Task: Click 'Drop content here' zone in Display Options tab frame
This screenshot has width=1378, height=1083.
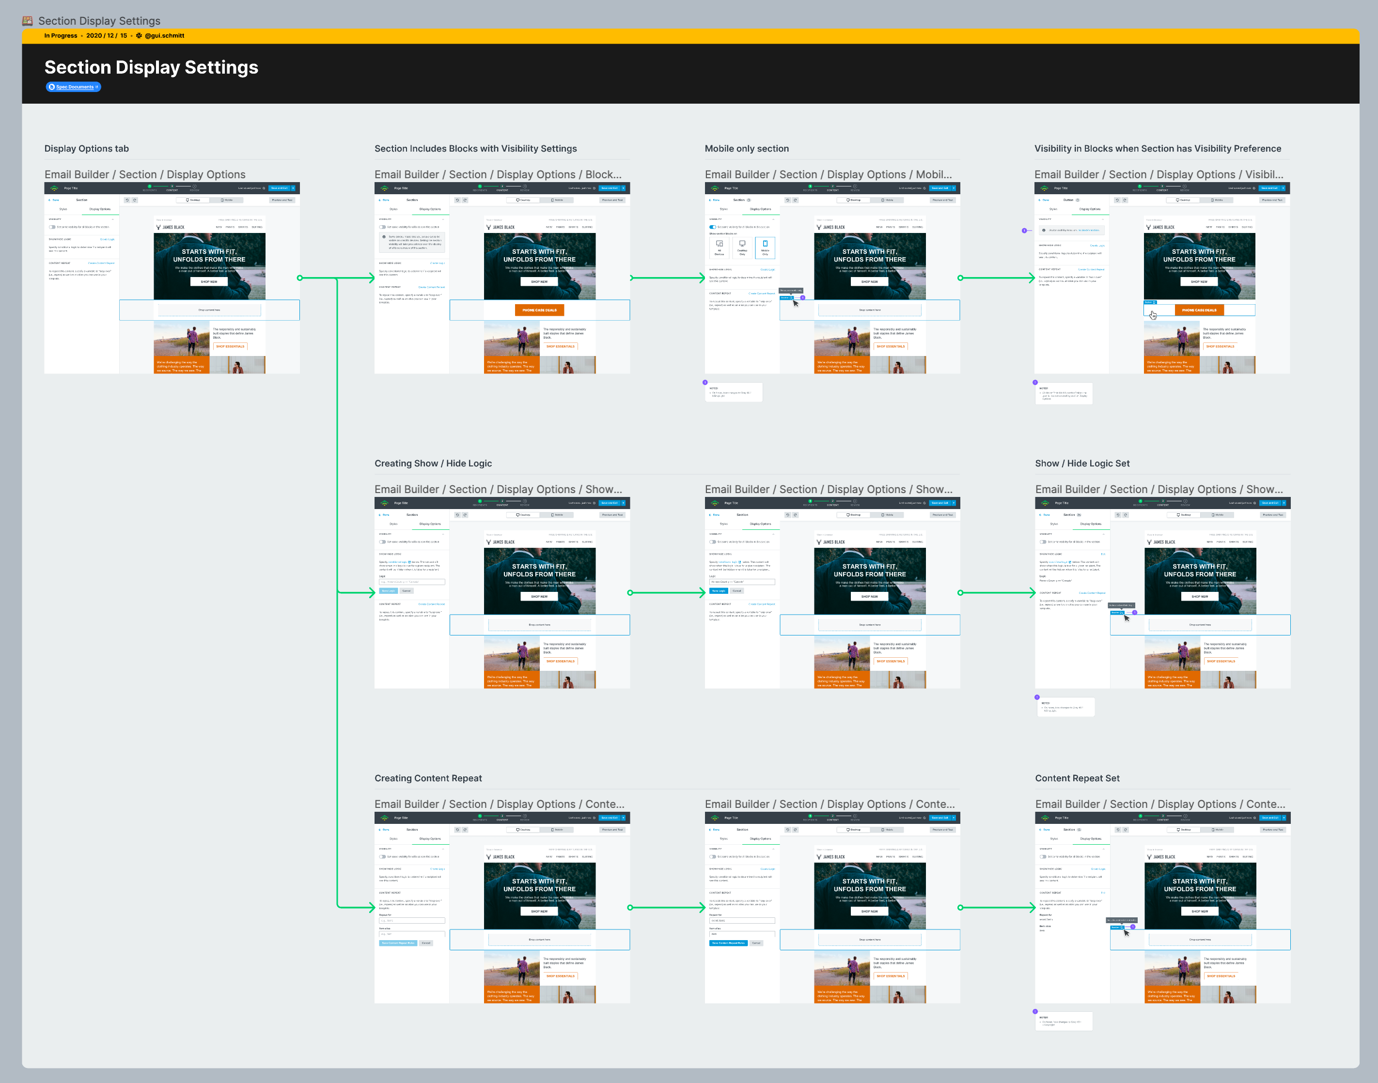Action: pyautogui.click(x=209, y=310)
